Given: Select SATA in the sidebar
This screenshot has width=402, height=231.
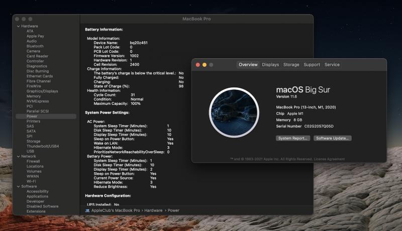Looking at the screenshot, I should 31,131.
